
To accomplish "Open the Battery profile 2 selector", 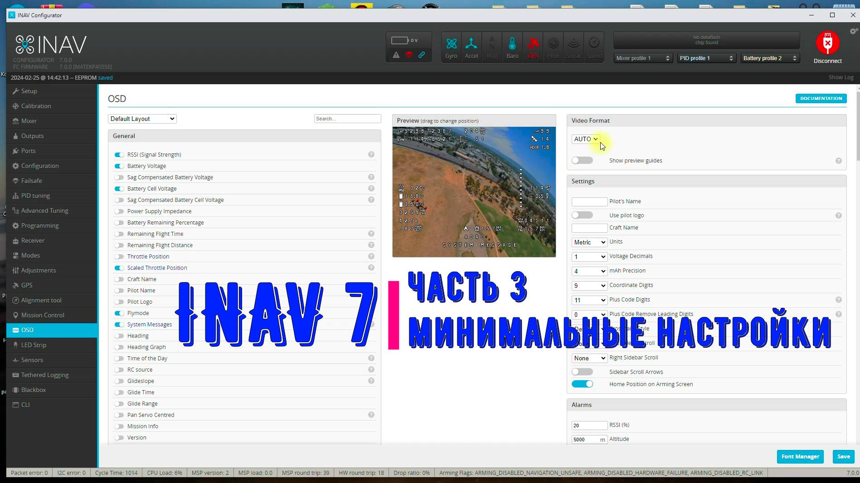I will [770, 58].
